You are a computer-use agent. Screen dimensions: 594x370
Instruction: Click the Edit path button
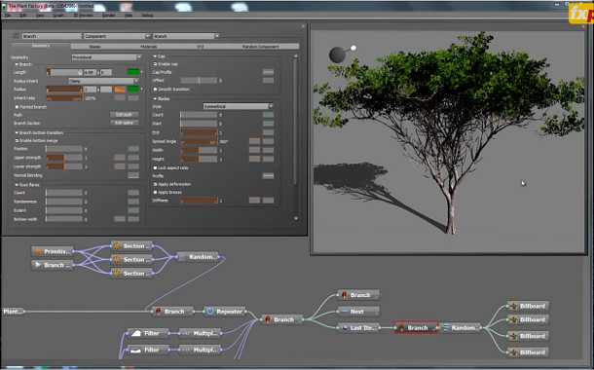pos(125,114)
